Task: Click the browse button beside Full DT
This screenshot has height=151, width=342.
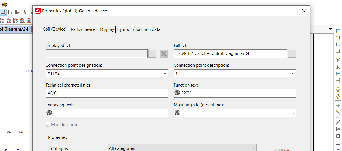Action: click(292, 54)
